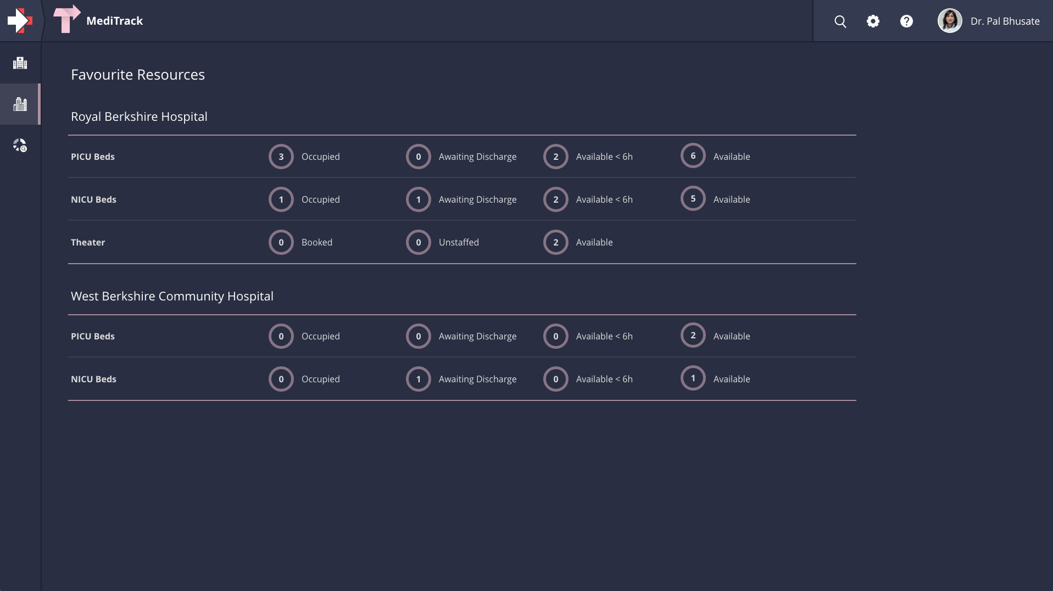Click Dr. Pal Bhusate's profile avatar
The width and height of the screenshot is (1053, 591).
point(949,21)
